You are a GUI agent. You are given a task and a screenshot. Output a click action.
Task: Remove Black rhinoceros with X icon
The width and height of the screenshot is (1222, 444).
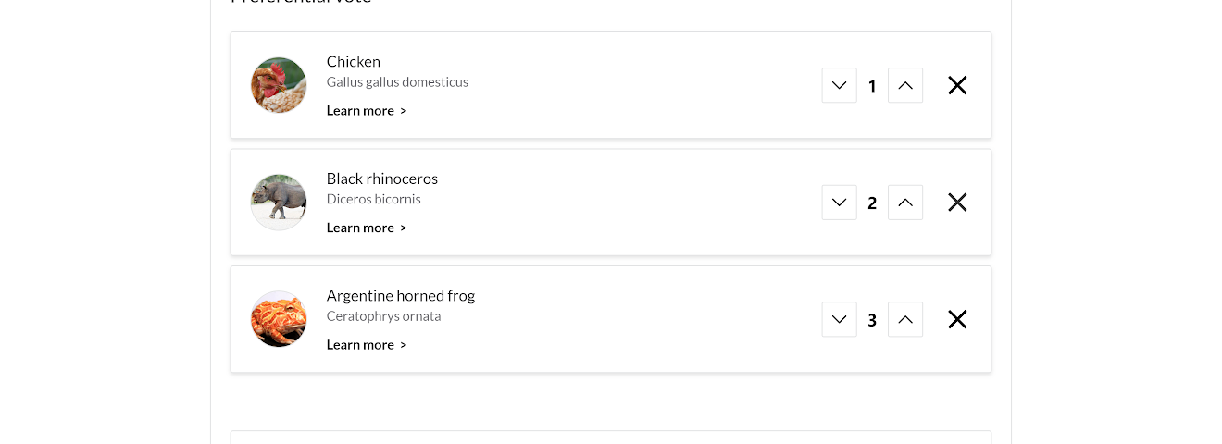957,203
